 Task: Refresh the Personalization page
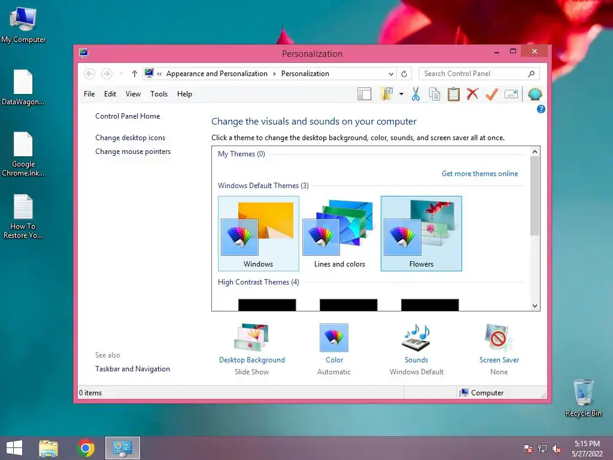click(404, 74)
